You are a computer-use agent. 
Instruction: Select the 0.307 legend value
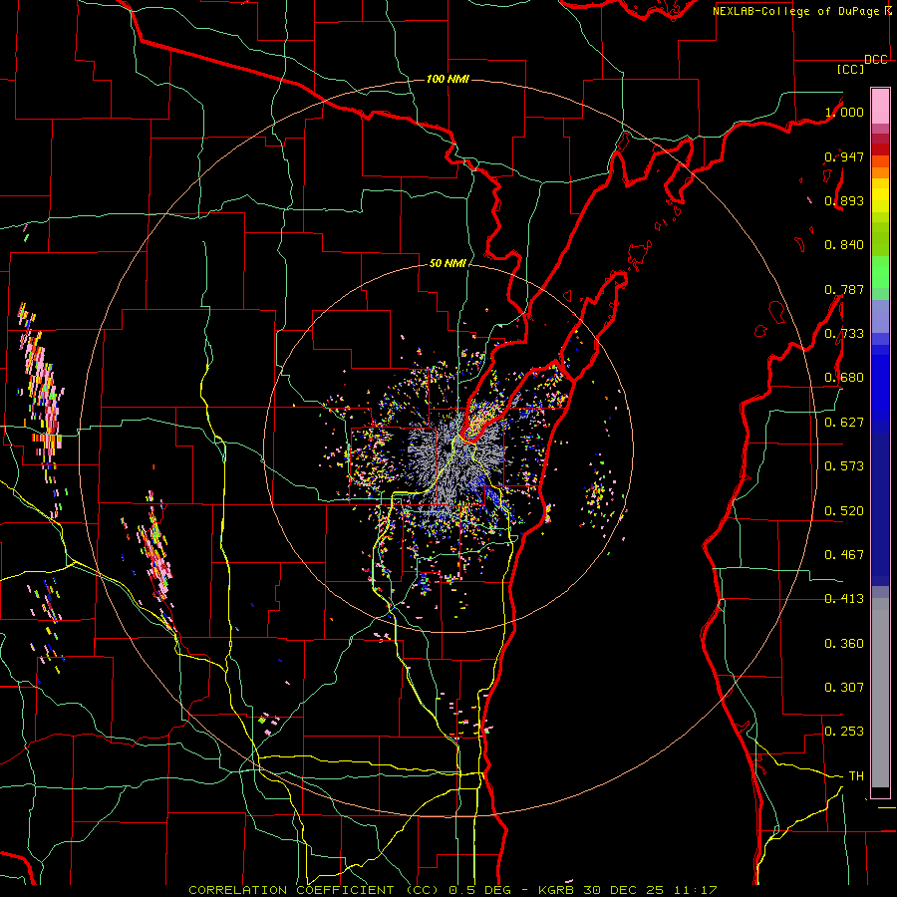[x=844, y=687]
